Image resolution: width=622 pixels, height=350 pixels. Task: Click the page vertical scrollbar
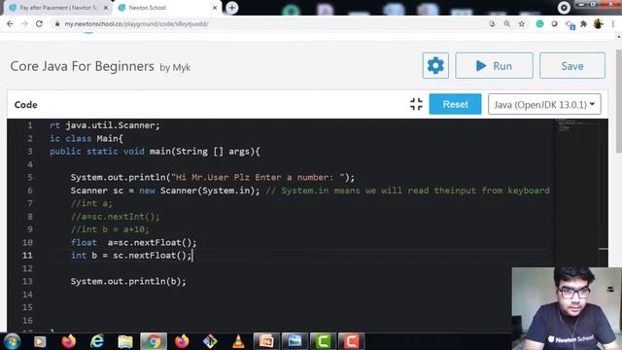[618, 101]
